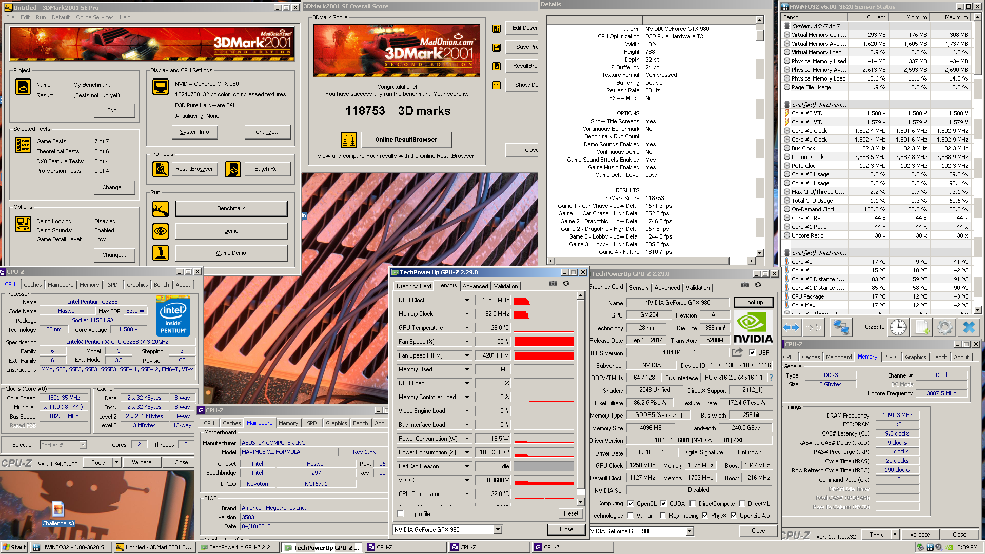The image size is (985, 554).
Task: Open the Fan Speed (RPM) sensor dropdown
Action: coord(467,355)
